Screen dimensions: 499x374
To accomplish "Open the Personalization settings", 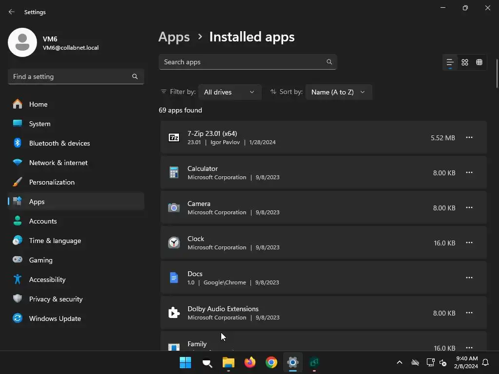I will pyautogui.click(x=52, y=182).
